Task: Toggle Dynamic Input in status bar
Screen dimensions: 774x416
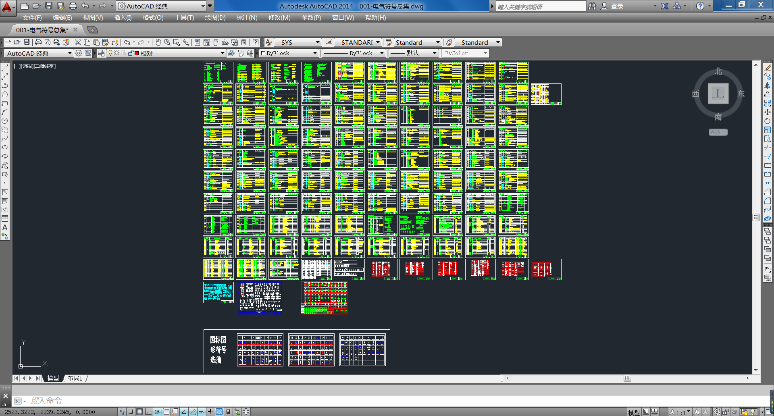Action: pyautogui.click(x=202, y=412)
